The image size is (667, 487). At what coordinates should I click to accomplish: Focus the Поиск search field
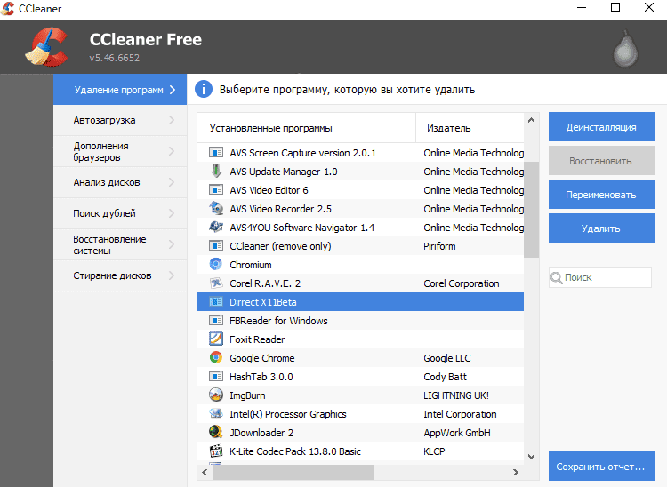click(x=600, y=277)
